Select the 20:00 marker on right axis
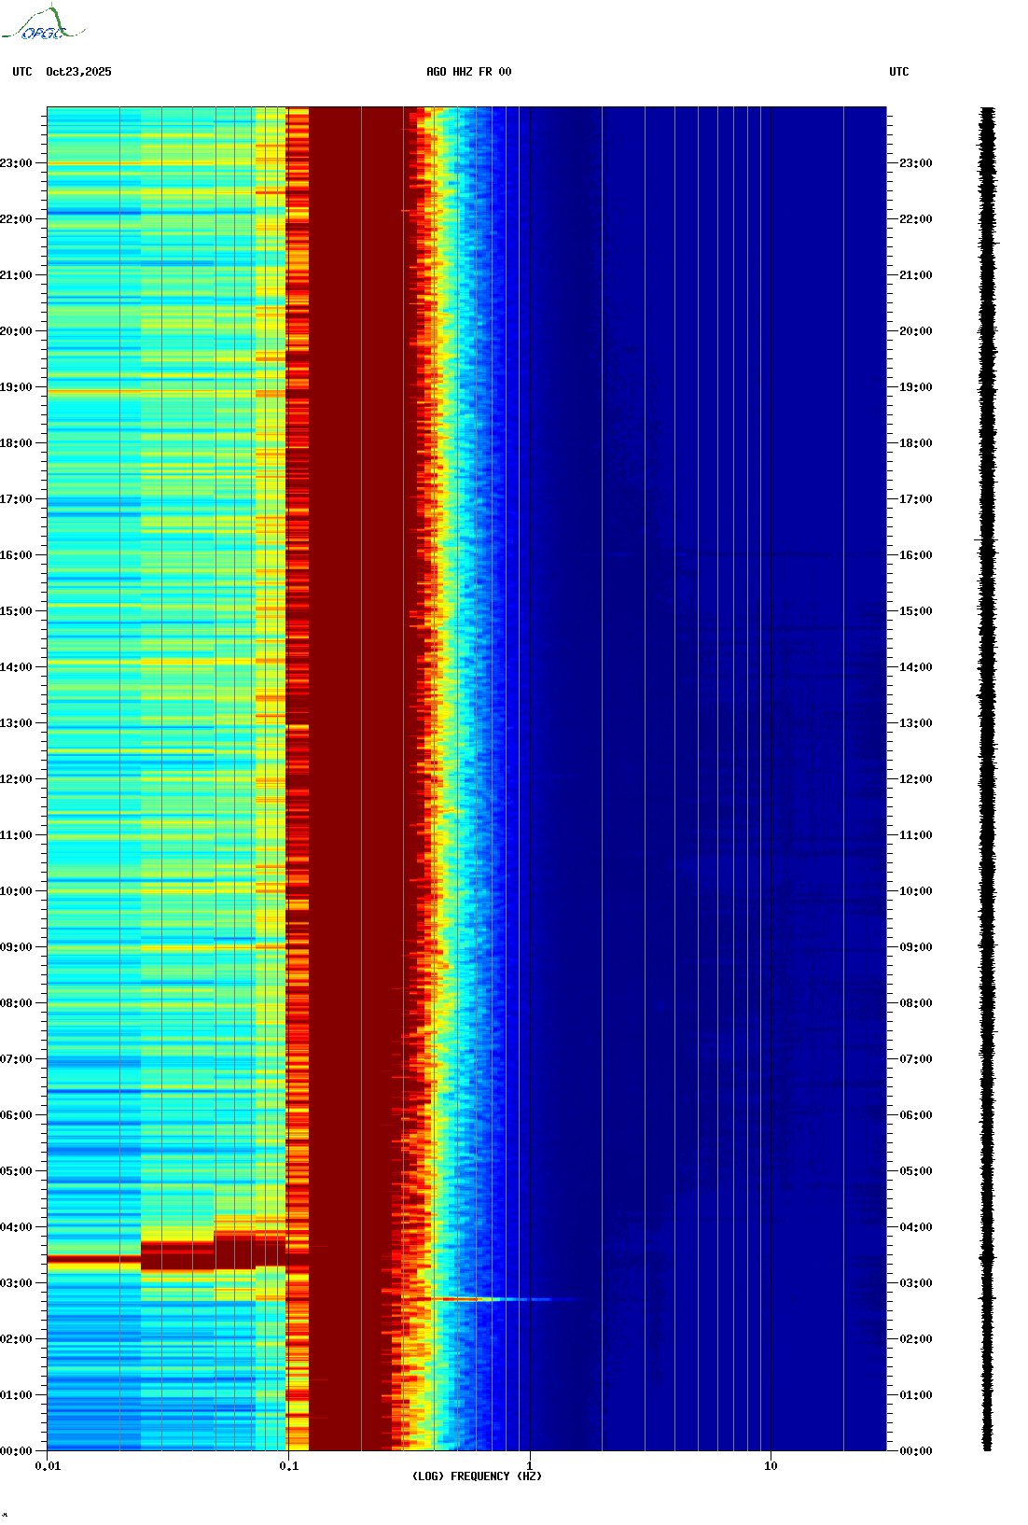 [x=915, y=331]
